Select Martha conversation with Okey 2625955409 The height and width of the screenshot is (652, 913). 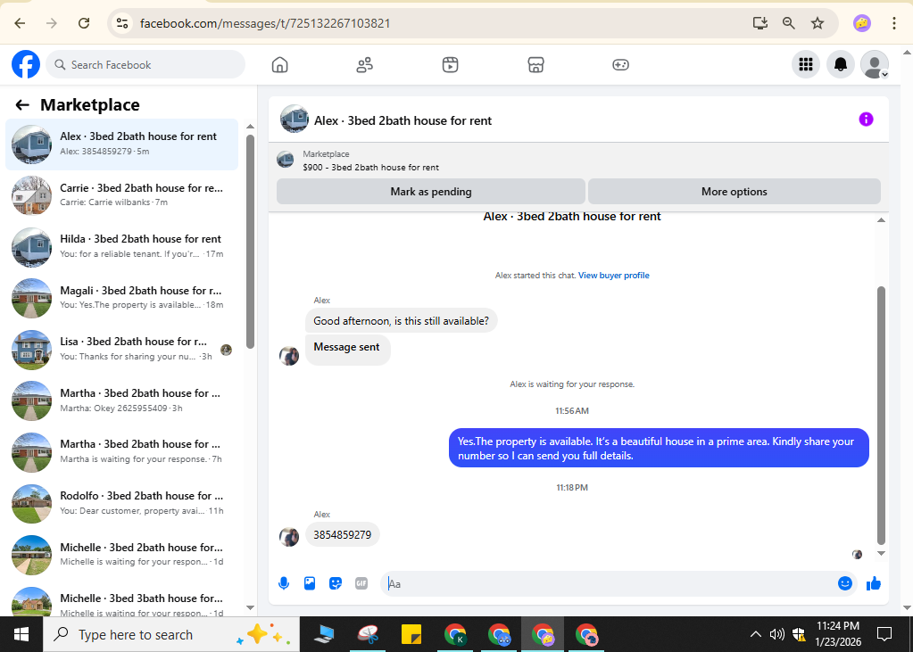121,400
